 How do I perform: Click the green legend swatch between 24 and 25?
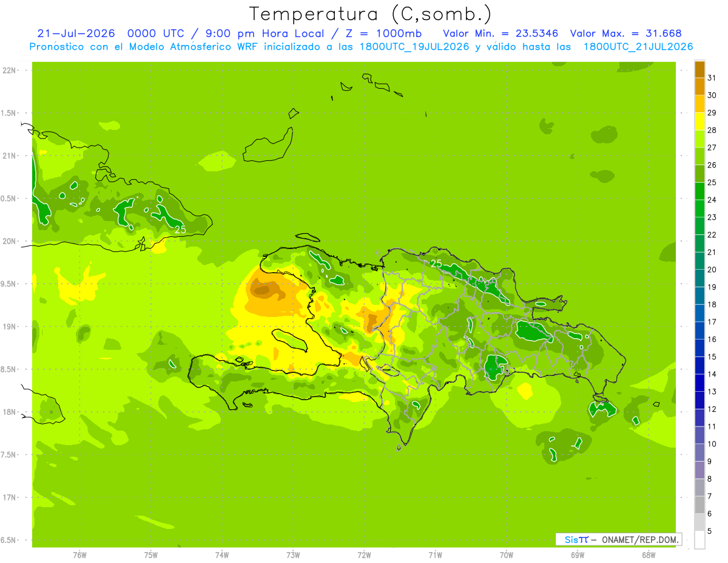click(699, 191)
